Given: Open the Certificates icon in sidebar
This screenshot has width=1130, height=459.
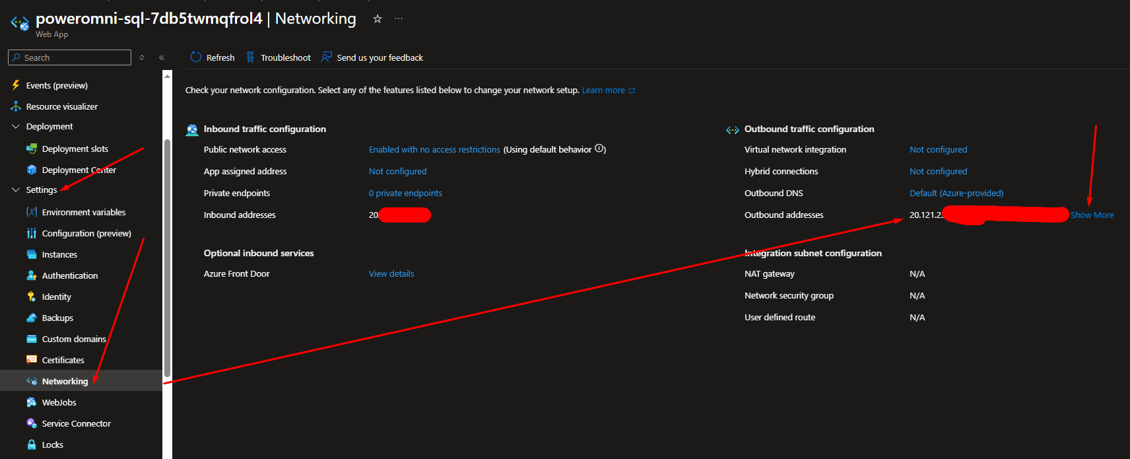Looking at the screenshot, I should pyautogui.click(x=32, y=360).
